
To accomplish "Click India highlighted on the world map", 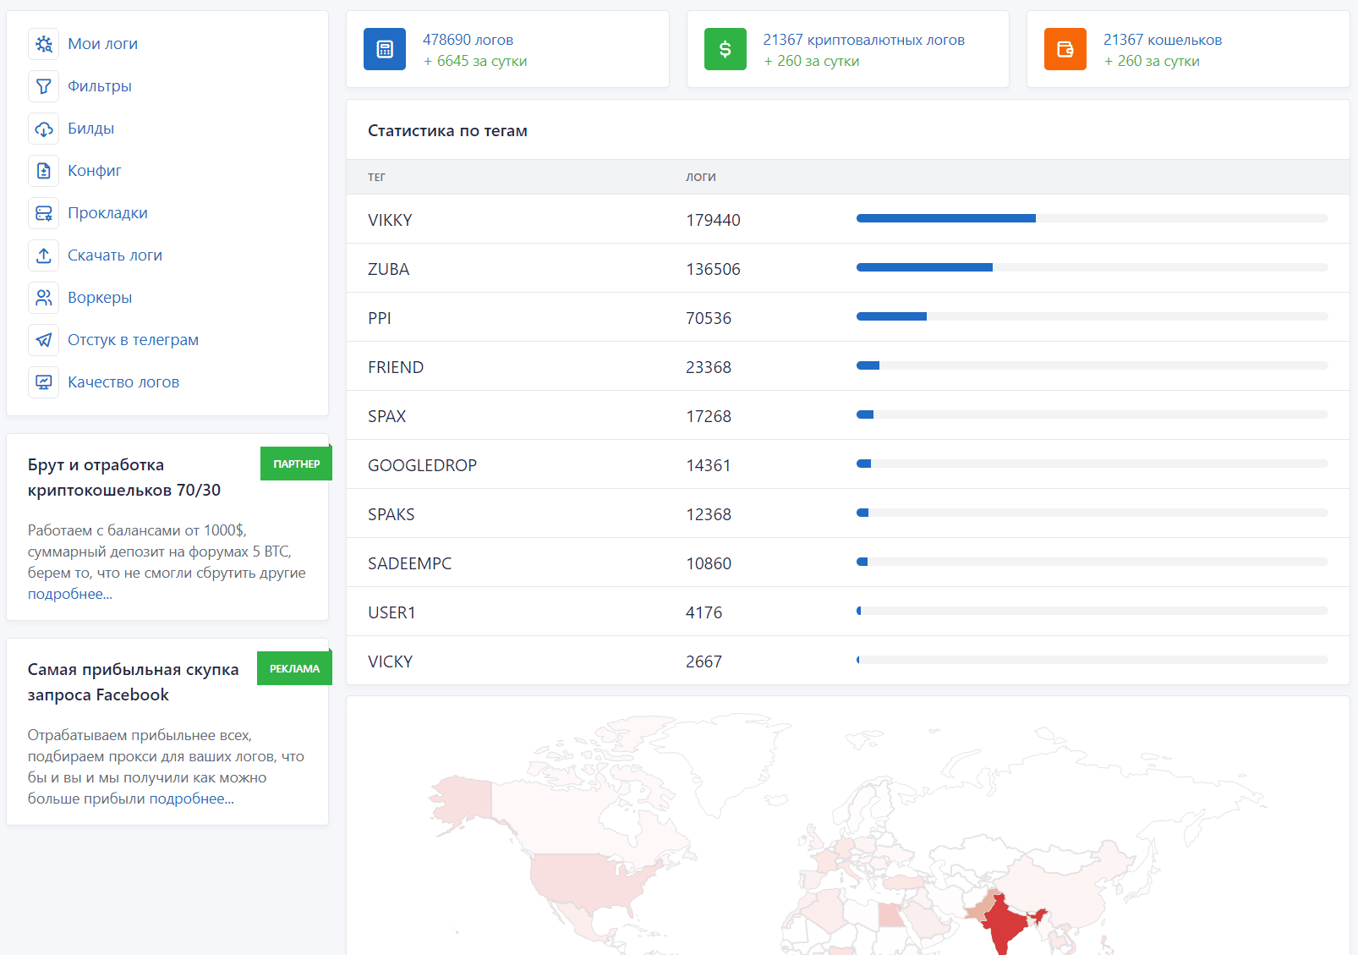I will [1003, 924].
